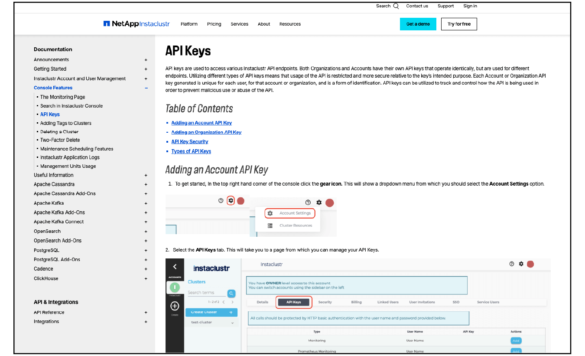The height and width of the screenshot is (356, 585).
Task: Click the NetApp Instaclustr logo
Action: pyautogui.click(x=136, y=24)
